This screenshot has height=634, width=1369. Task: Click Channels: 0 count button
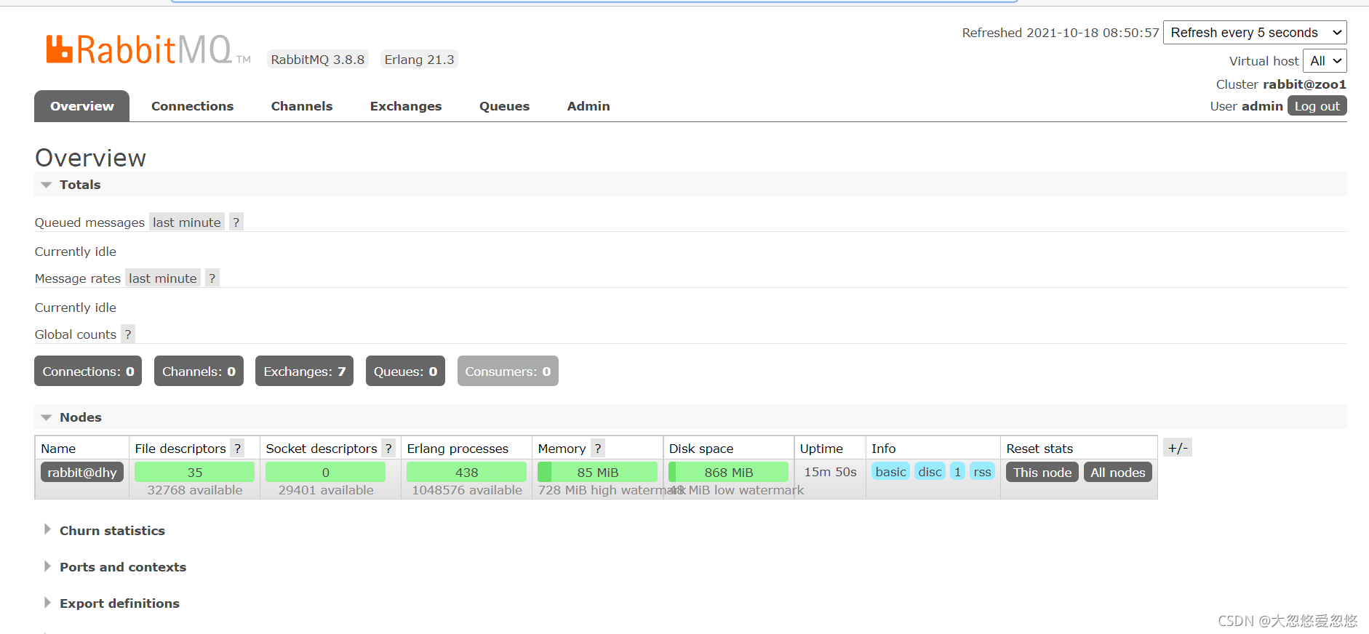pos(199,371)
